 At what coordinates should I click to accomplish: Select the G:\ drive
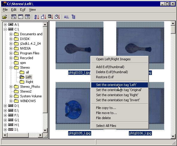coord(17,120)
